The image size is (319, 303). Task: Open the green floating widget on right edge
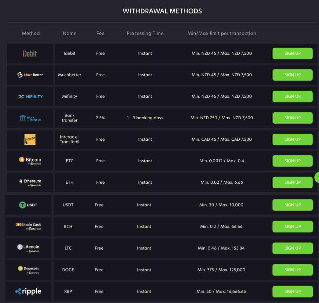click(317, 177)
